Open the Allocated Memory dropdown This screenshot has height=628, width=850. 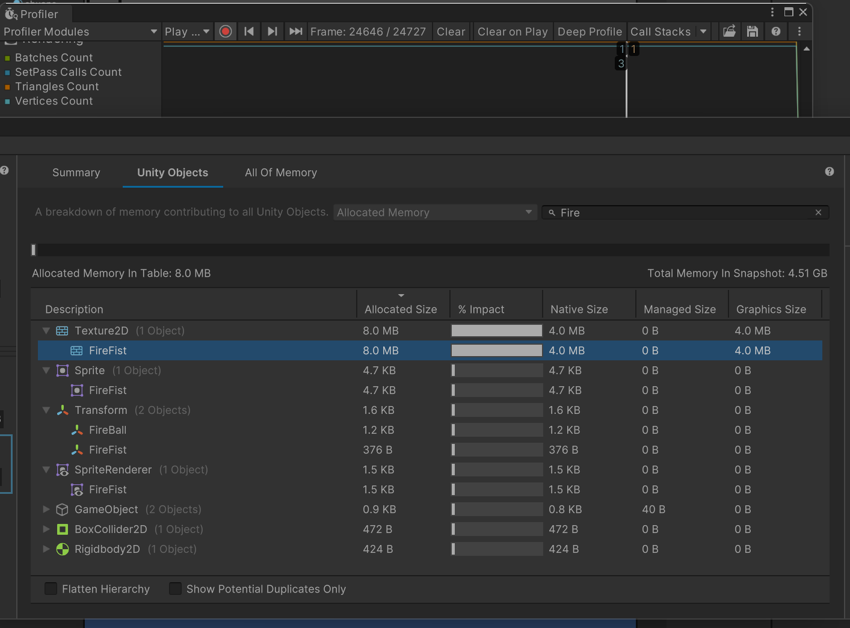coord(434,212)
